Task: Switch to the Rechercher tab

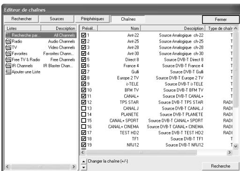Action: coord(21,19)
